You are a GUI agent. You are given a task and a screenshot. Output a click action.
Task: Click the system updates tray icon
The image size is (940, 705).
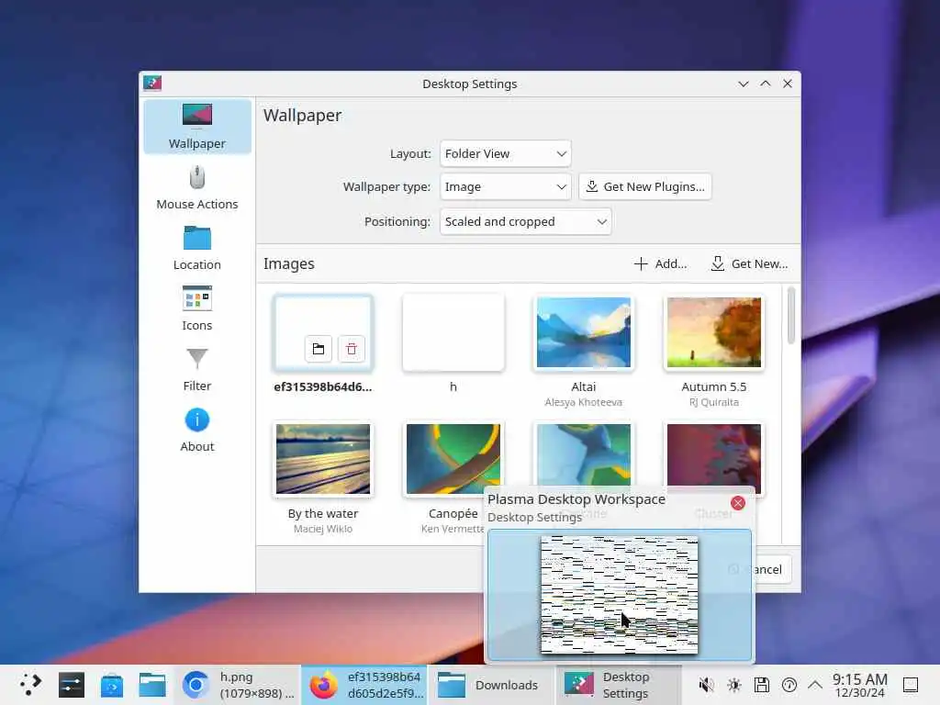tap(789, 685)
